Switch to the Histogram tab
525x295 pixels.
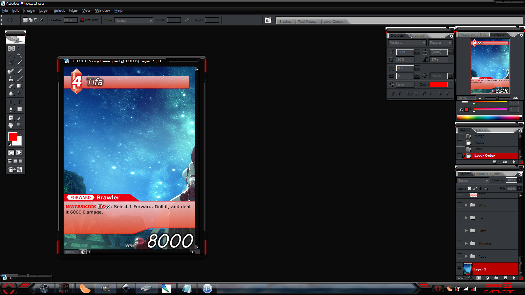tap(468, 35)
